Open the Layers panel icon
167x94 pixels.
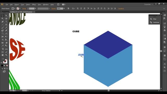click(x=165, y=56)
